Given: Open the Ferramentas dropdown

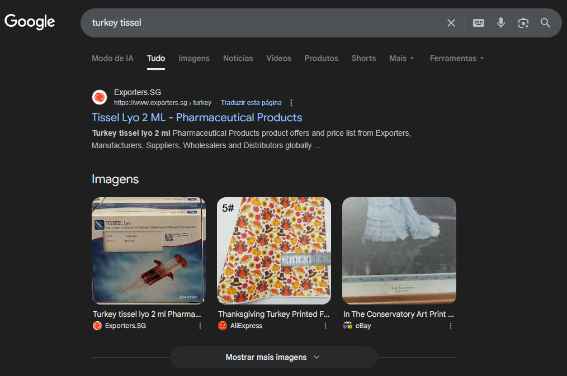Looking at the screenshot, I should point(456,58).
